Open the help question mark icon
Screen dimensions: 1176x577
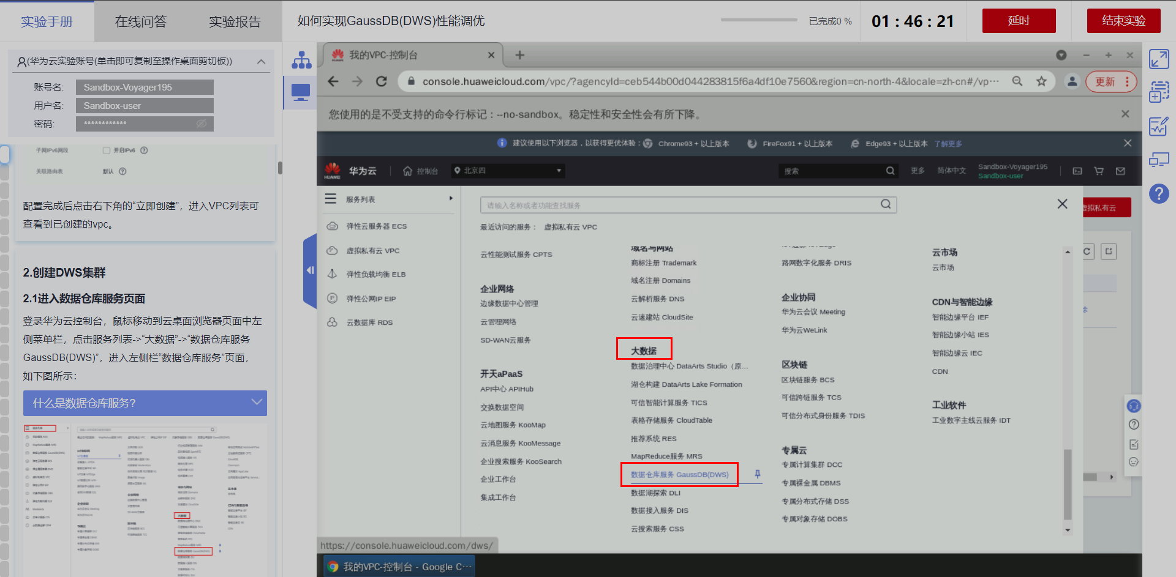pos(1159,194)
